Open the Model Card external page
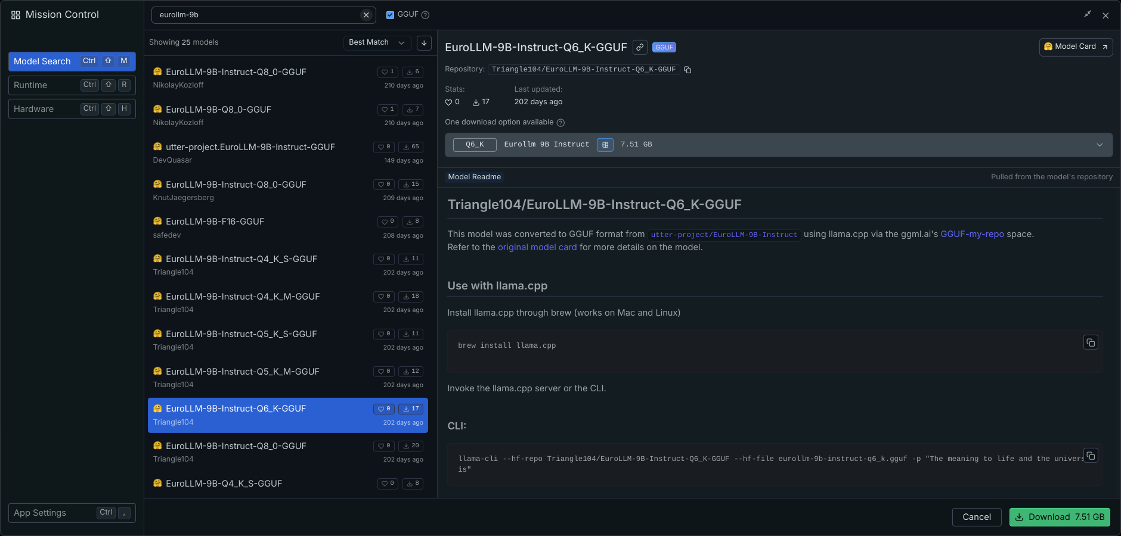This screenshot has height=536, width=1121. pos(1075,46)
